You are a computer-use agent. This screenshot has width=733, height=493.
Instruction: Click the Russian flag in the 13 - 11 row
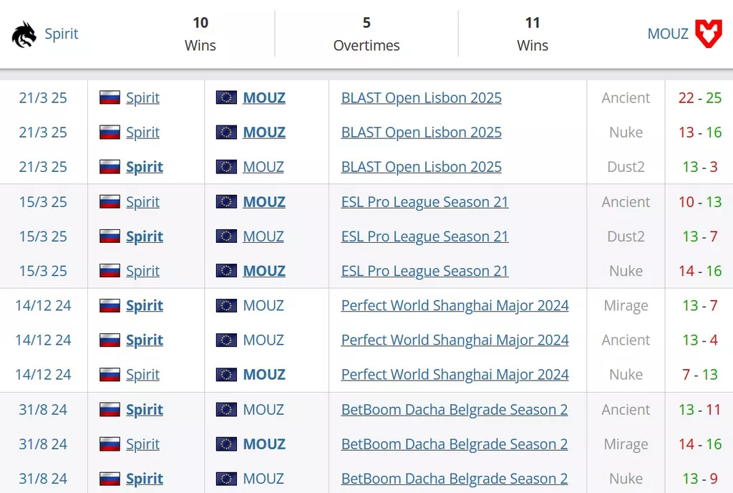tap(110, 410)
